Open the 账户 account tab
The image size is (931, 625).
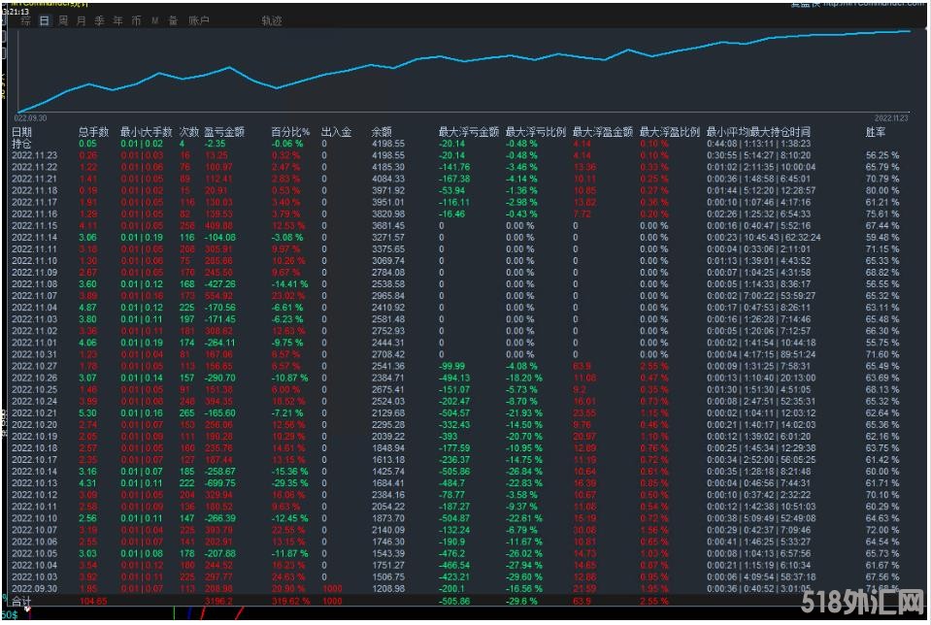point(198,20)
